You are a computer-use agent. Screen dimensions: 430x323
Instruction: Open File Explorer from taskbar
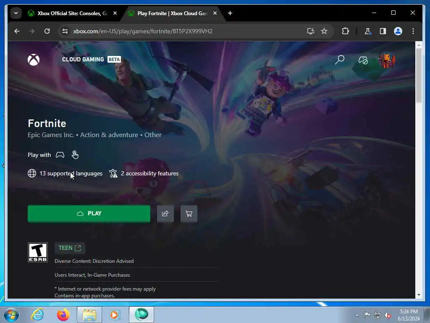(89, 315)
